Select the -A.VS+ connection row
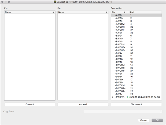Image resolution: width=166 pixels, height=125 pixels. tap(136, 33)
